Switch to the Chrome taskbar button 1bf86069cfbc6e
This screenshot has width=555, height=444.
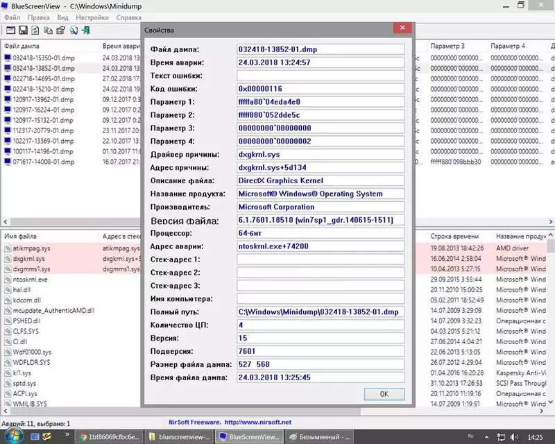pyautogui.click(x=110, y=437)
